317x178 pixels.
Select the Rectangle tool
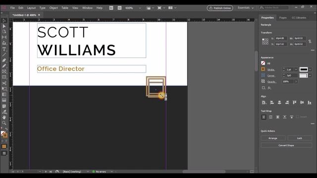(4, 77)
